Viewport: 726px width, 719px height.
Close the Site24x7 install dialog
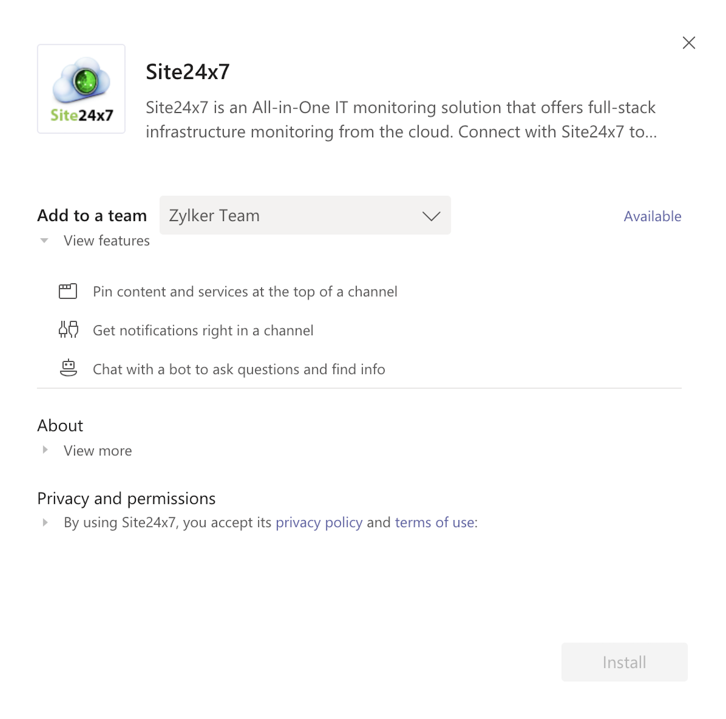coord(689,43)
